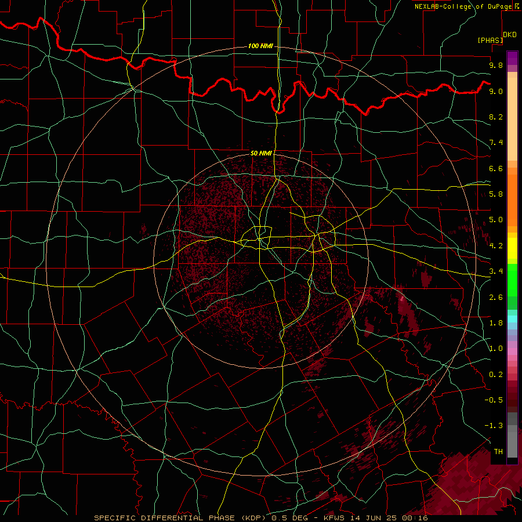Click the Specific Differential Phase (KDP) title text
Image resolution: width=522 pixels, height=522 pixels.
coord(182,518)
